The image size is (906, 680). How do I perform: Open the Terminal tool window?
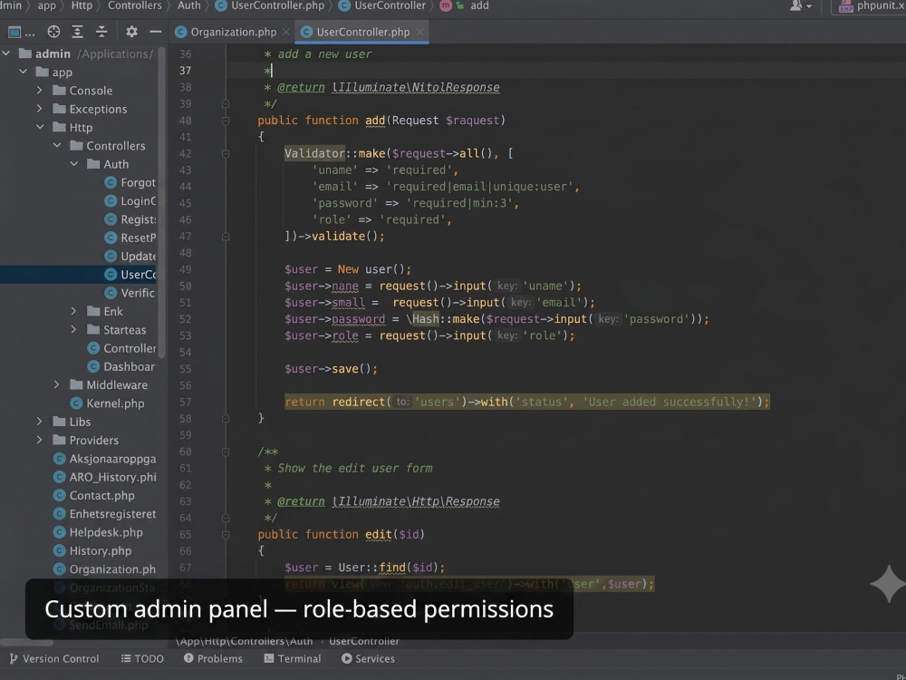click(x=293, y=658)
